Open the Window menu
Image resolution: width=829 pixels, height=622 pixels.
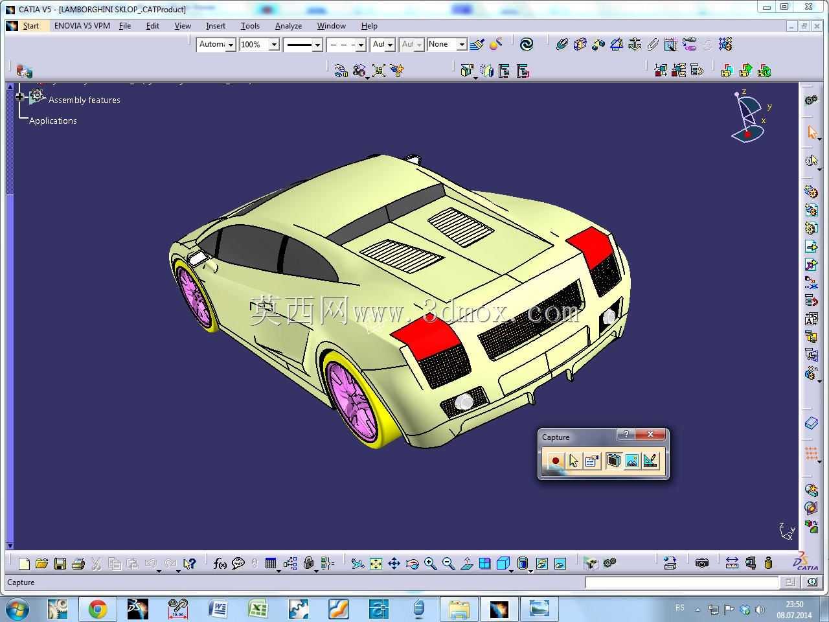(x=331, y=26)
